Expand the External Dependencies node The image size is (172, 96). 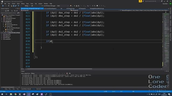(3, 25)
